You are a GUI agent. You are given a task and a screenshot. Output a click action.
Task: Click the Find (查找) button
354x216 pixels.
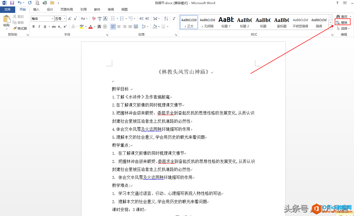(342, 16)
